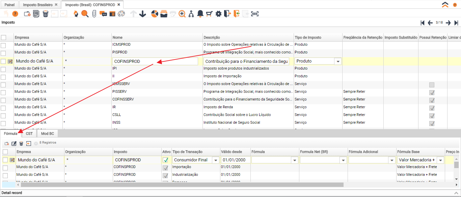Click the Nome field containing COFINSPROD
The height and width of the screenshot is (197, 461).
tap(155, 62)
